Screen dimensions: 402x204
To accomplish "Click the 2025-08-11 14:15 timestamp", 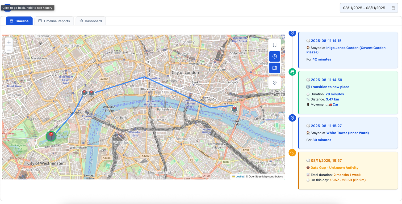I will coord(326,41).
